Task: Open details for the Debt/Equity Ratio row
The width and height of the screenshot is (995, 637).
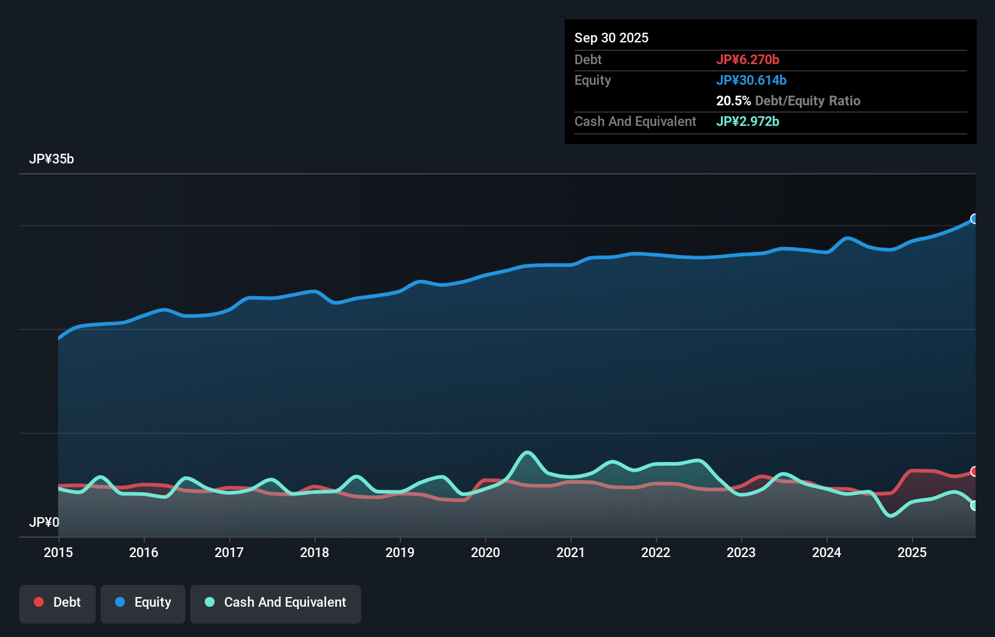Action: tap(788, 101)
